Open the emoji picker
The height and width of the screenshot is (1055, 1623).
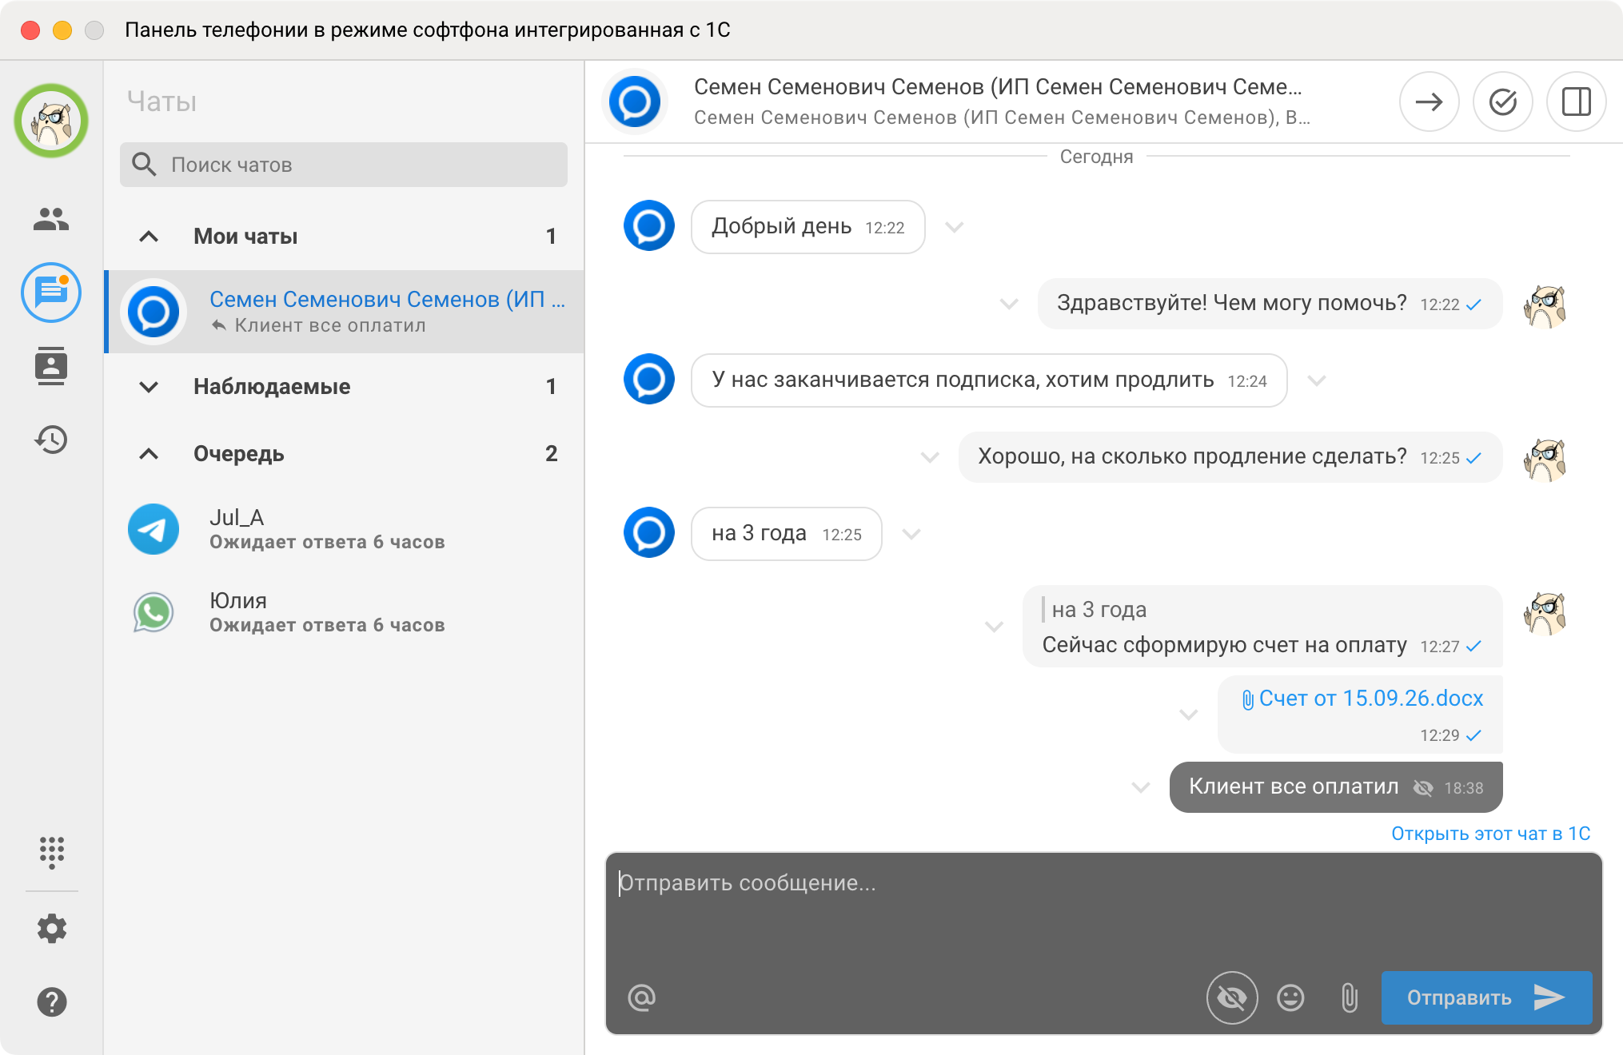pos(1290,997)
